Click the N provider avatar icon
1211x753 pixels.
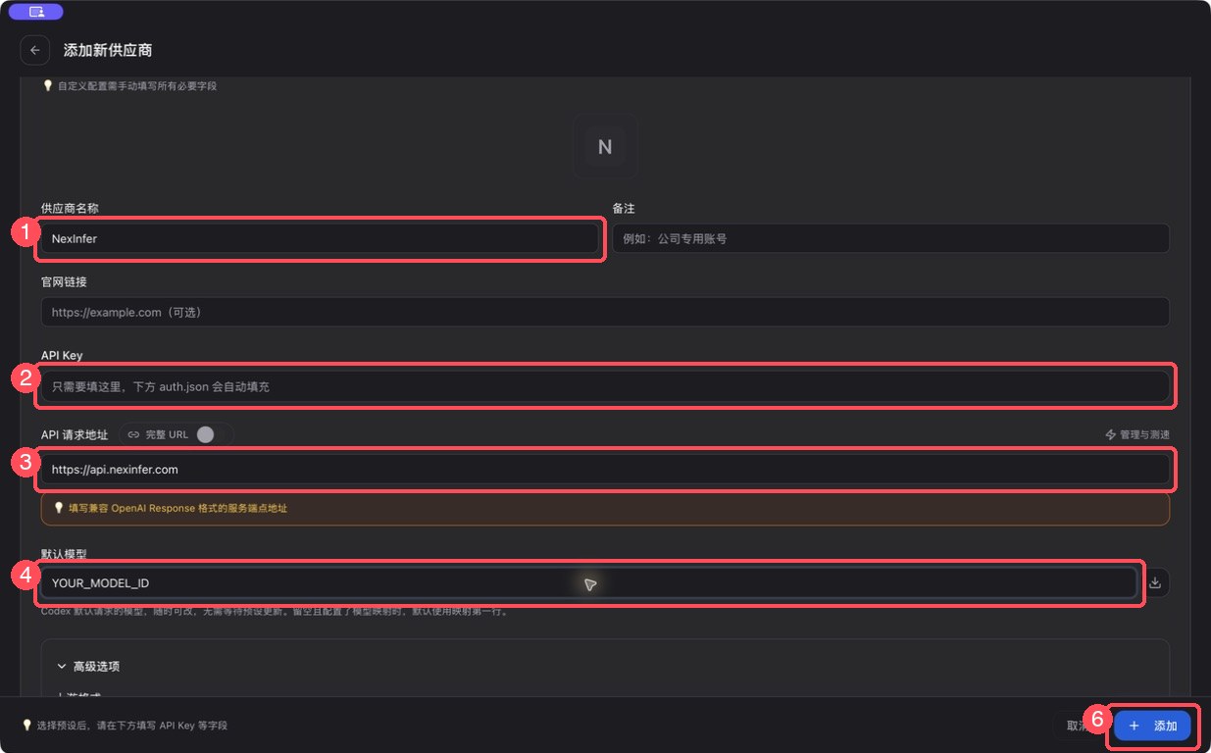(x=605, y=146)
